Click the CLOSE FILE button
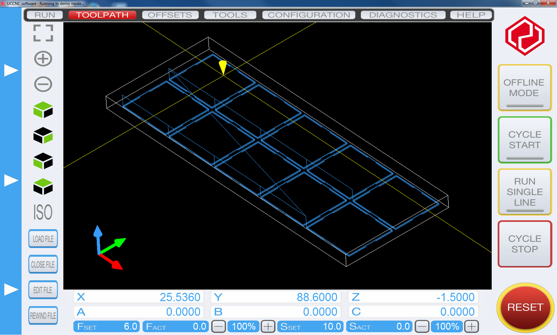This screenshot has width=557, height=335. coord(43,264)
